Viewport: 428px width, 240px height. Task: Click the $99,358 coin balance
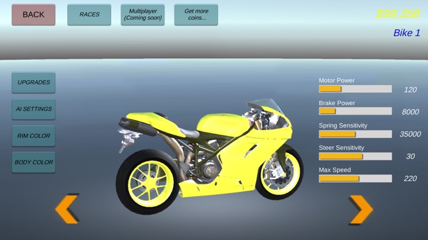point(398,13)
